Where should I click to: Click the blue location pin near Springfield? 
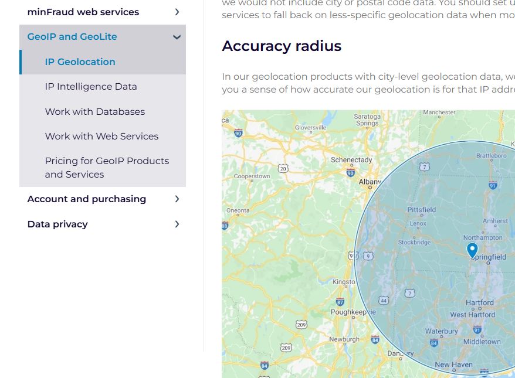click(472, 250)
